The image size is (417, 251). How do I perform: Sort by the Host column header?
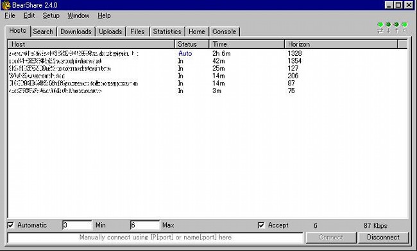click(x=91, y=44)
